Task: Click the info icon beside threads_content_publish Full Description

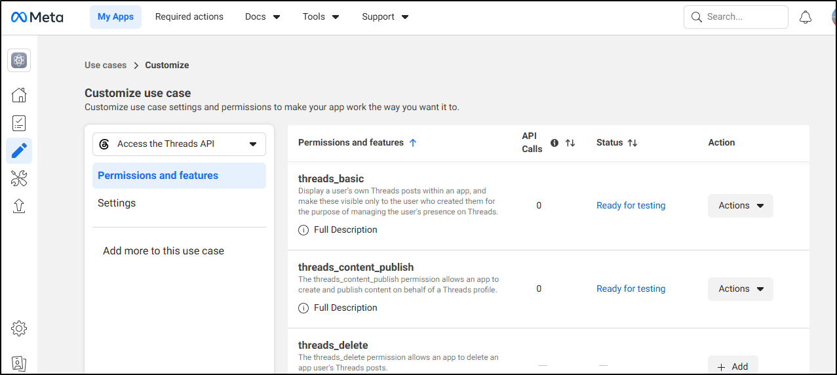Action: [x=303, y=308]
